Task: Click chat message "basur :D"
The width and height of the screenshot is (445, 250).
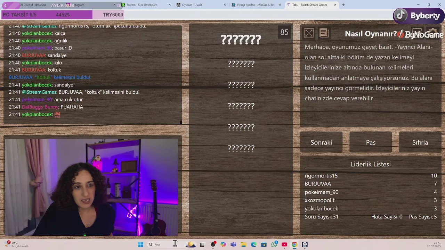Action: coord(41,48)
